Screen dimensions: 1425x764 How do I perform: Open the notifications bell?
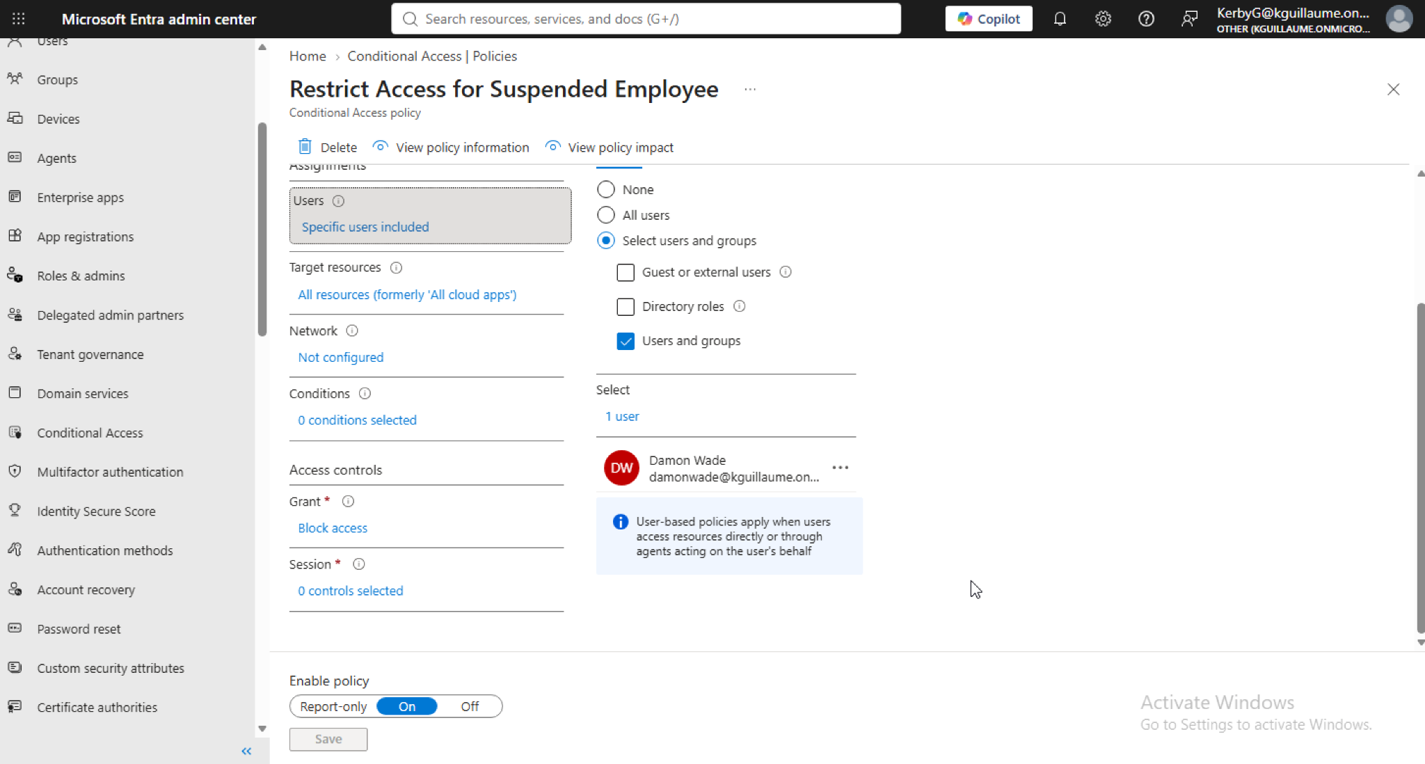point(1060,19)
